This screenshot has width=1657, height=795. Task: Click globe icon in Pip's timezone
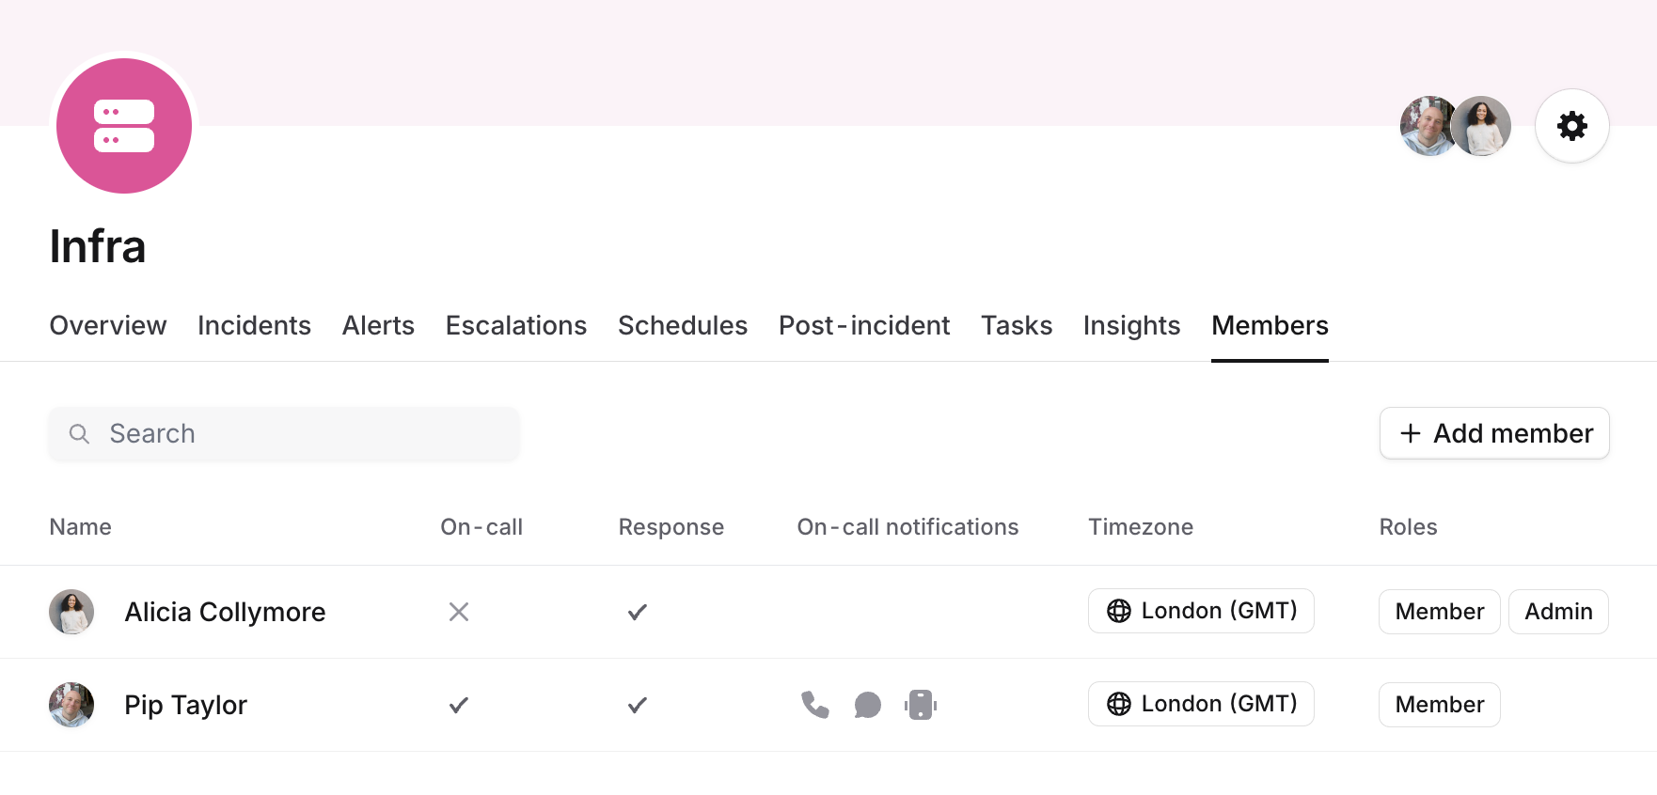(x=1119, y=705)
